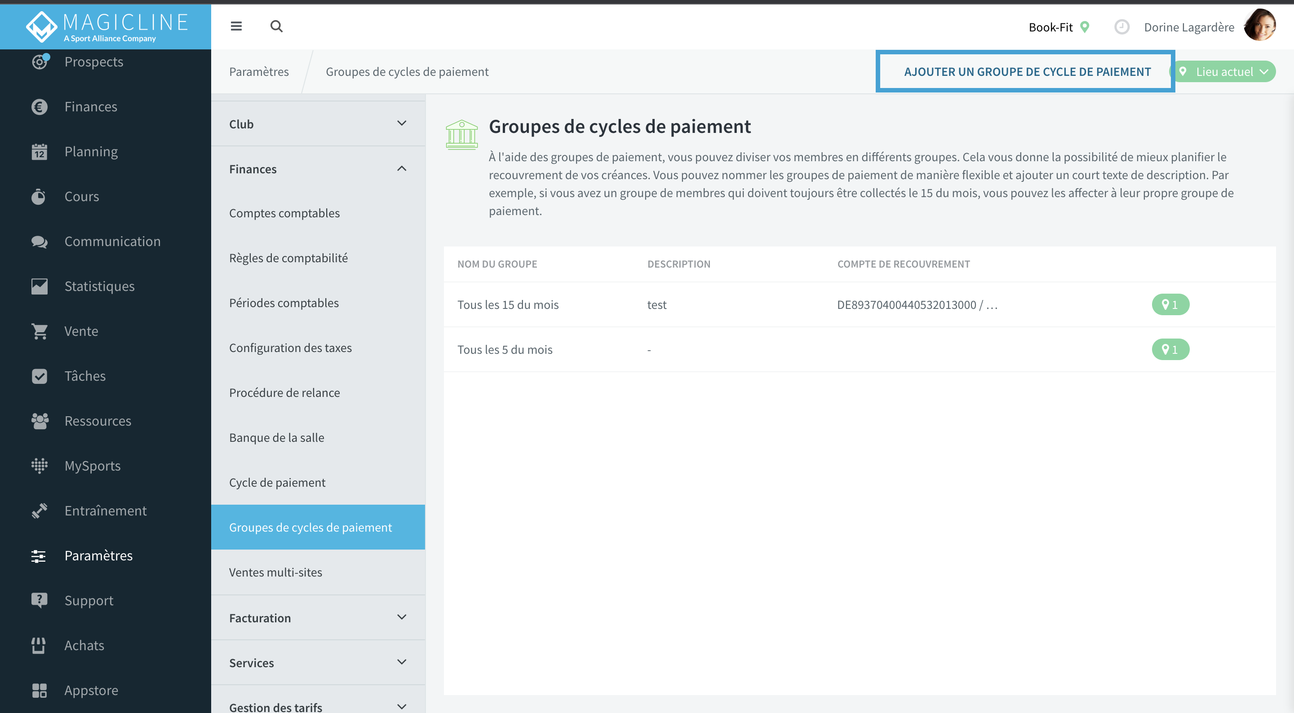1294x713 pixels.
Task: Click Dorine Lagardère's profile avatar
Action: pyautogui.click(x=1260, y=25)
